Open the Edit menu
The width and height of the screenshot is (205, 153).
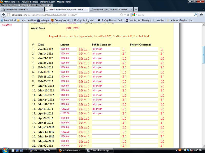pyautogui.click(x=8, y=5)
